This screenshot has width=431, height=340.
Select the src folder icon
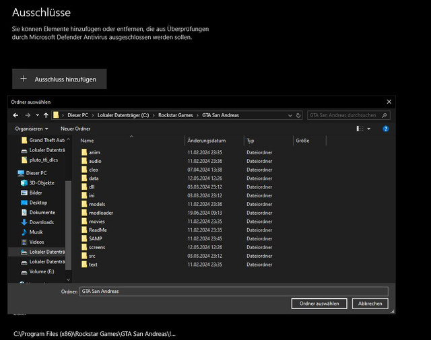[x=84, y=256]
